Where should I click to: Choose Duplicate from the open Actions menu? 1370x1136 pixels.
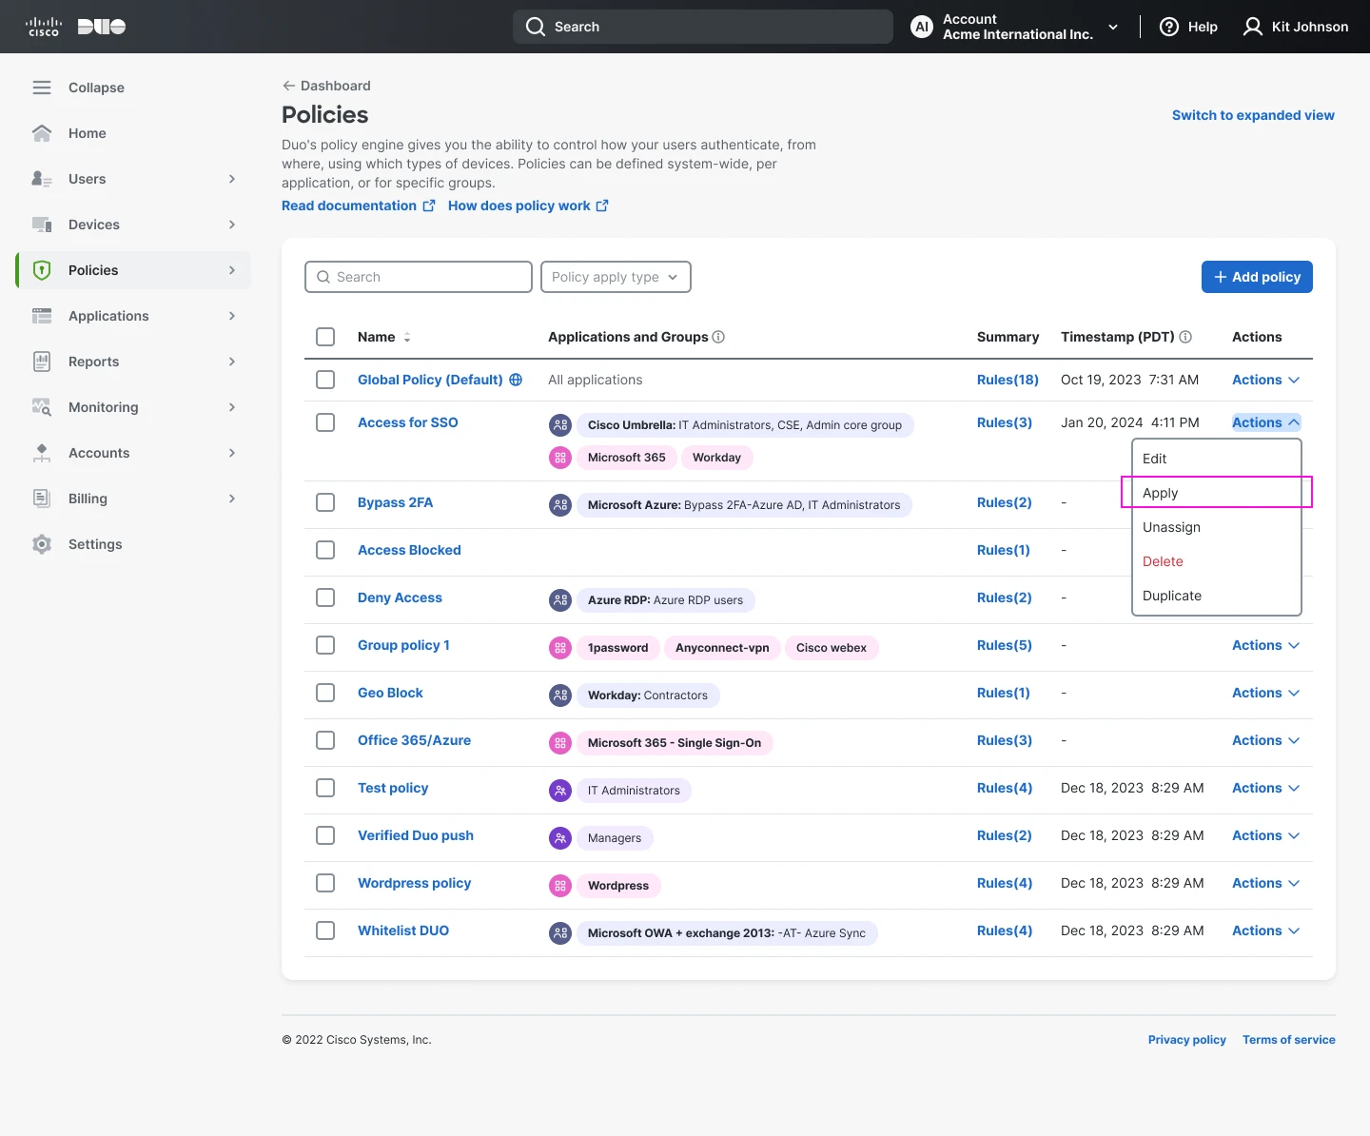tap(1172, 596)
